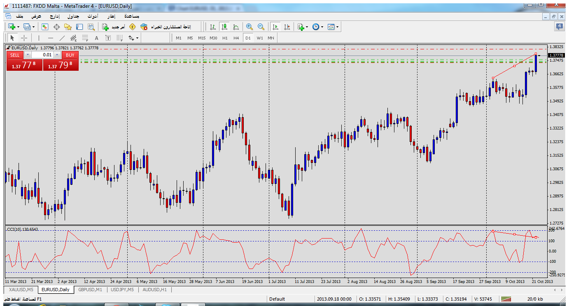Click the red BUY button
The height and width of the screenshot is (306, 569).
(70, 55)
